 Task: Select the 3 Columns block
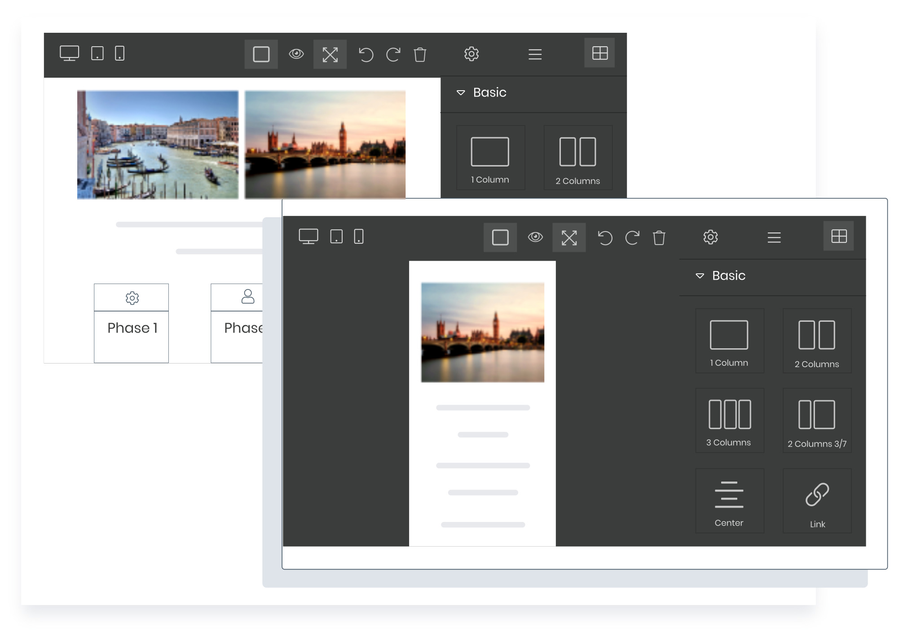point(730,421)
